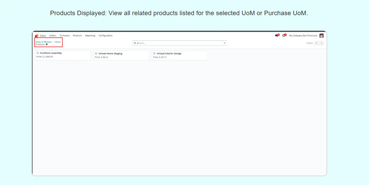Image resolution: width=369 pixels, height=185 pixels.
Task: Open the My Company (San Francisco) switcher
Action: coord(303,36)
